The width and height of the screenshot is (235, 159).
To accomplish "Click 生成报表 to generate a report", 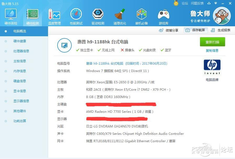I will click(221, 30).
